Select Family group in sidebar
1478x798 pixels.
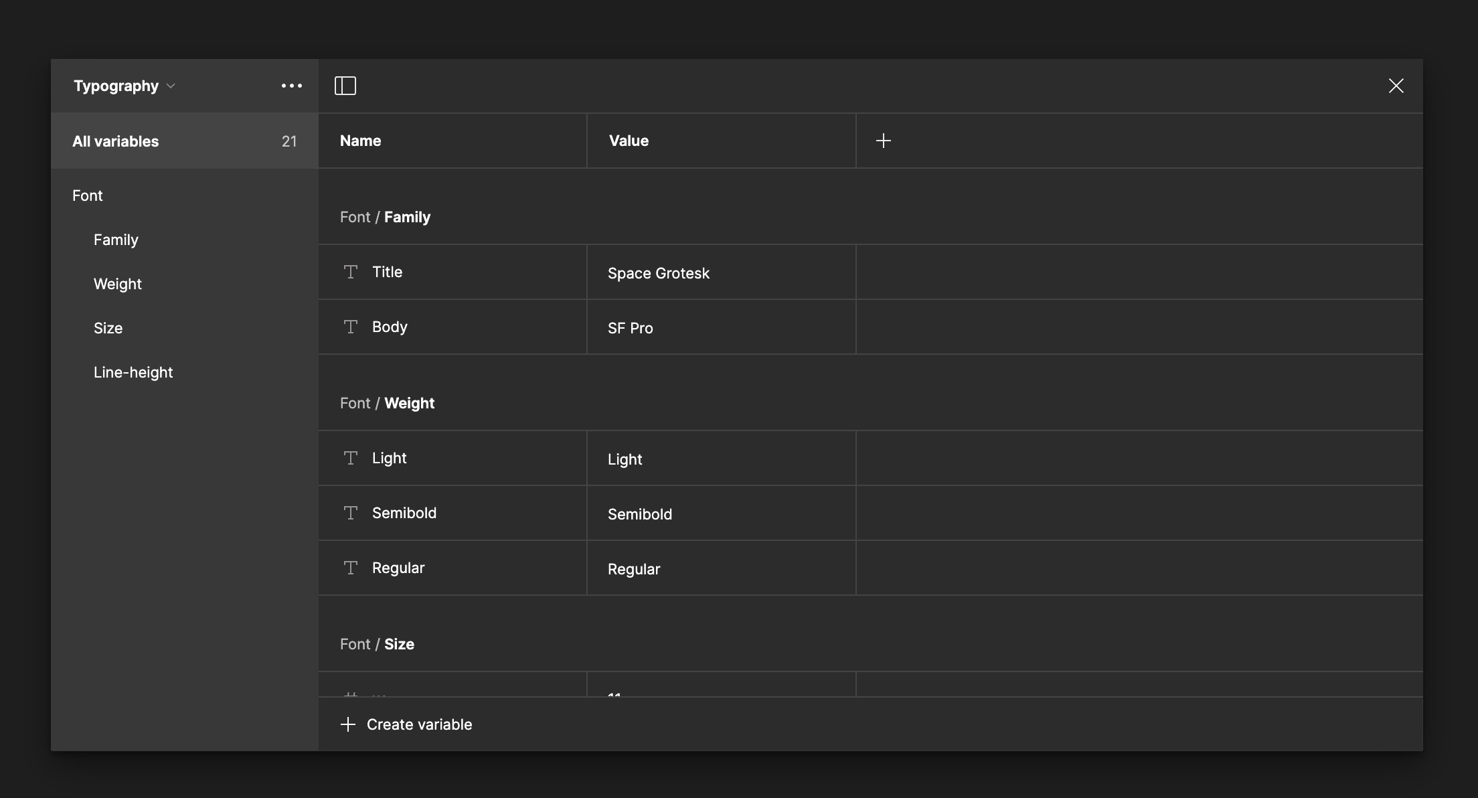click(x=116, y=240)
